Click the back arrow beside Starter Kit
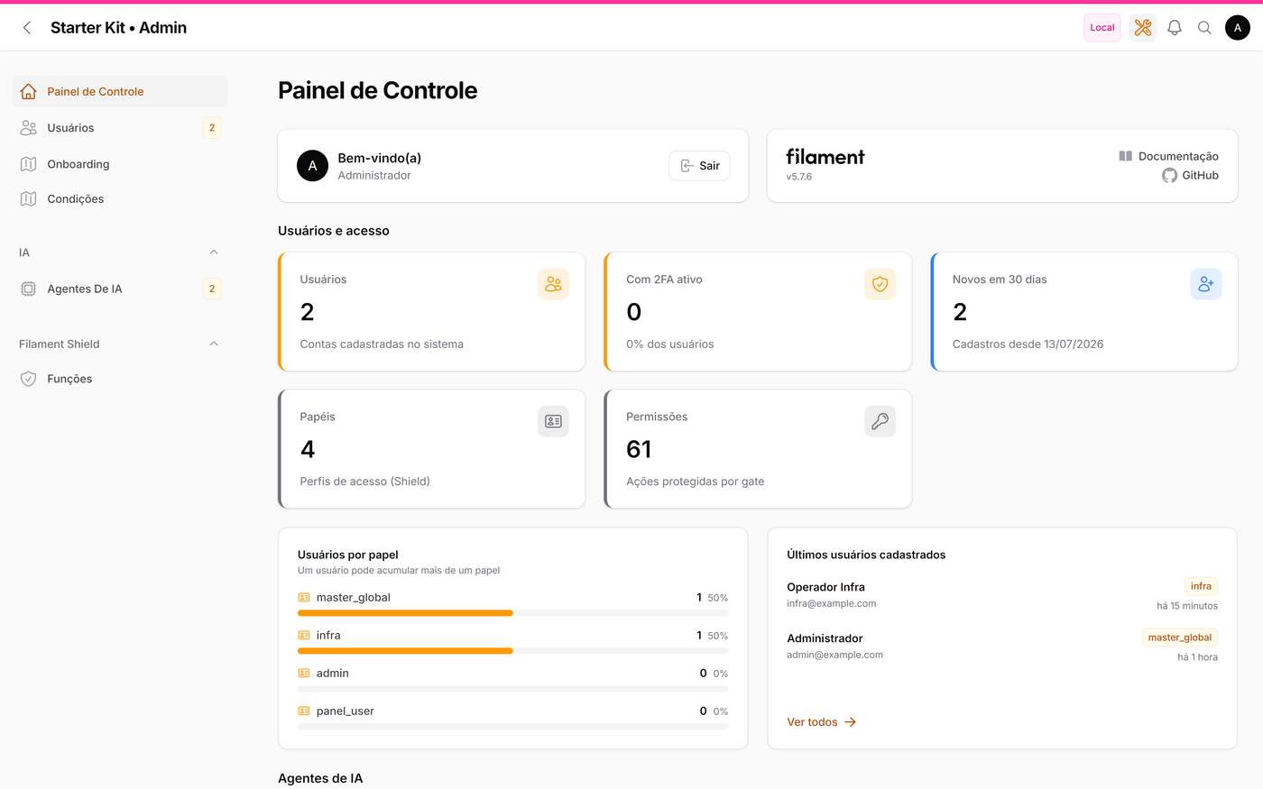This screenshot has width=1263, height=789. point(27,28)
